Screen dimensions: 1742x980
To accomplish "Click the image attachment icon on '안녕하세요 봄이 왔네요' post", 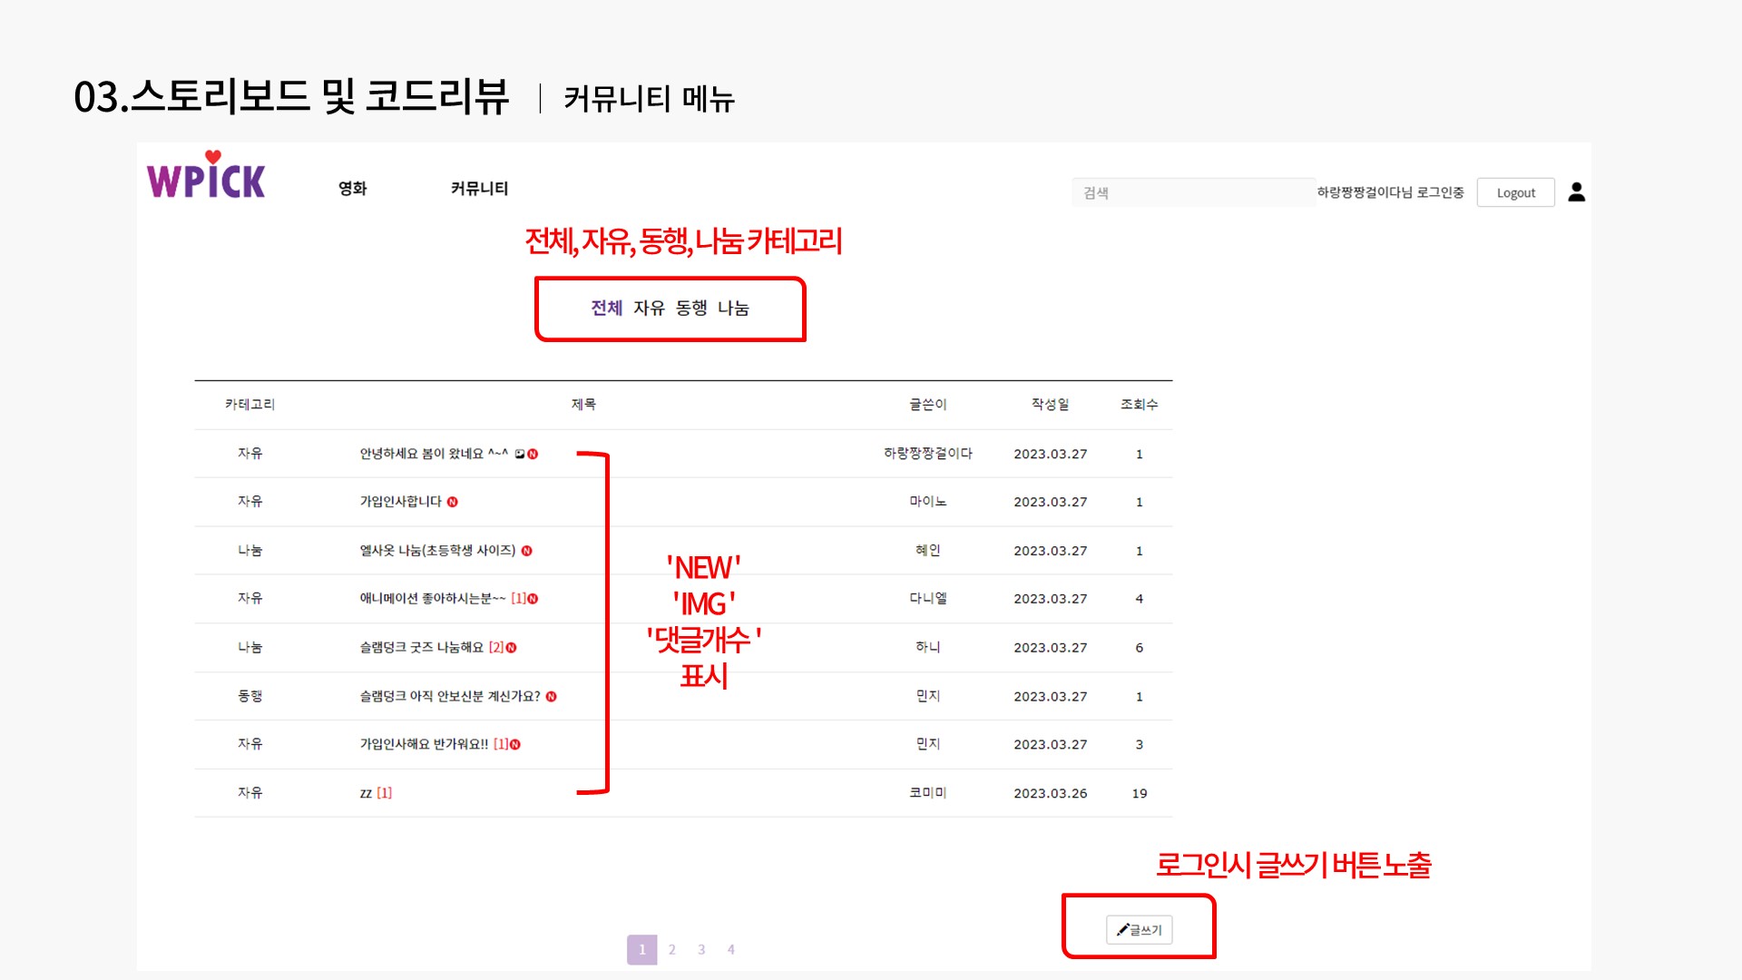I will pyautogui.click(x=519, y=454).
